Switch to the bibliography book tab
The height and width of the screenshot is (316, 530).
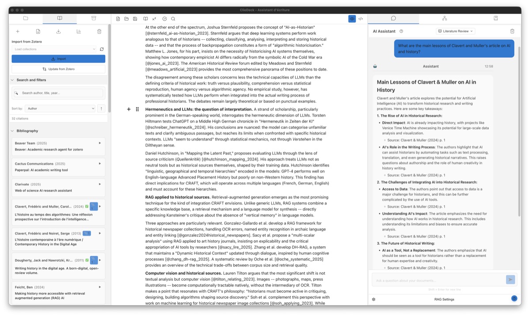pyautogui.click(x=60, y=18)
